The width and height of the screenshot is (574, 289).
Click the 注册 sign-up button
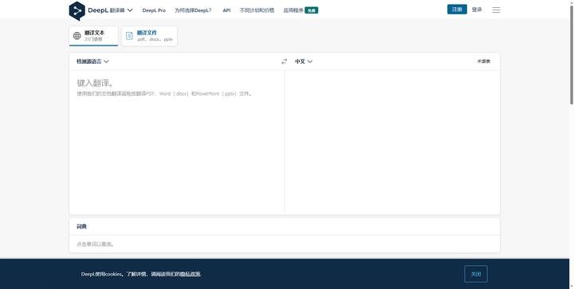pyautogui.click(x=457, y=10)
